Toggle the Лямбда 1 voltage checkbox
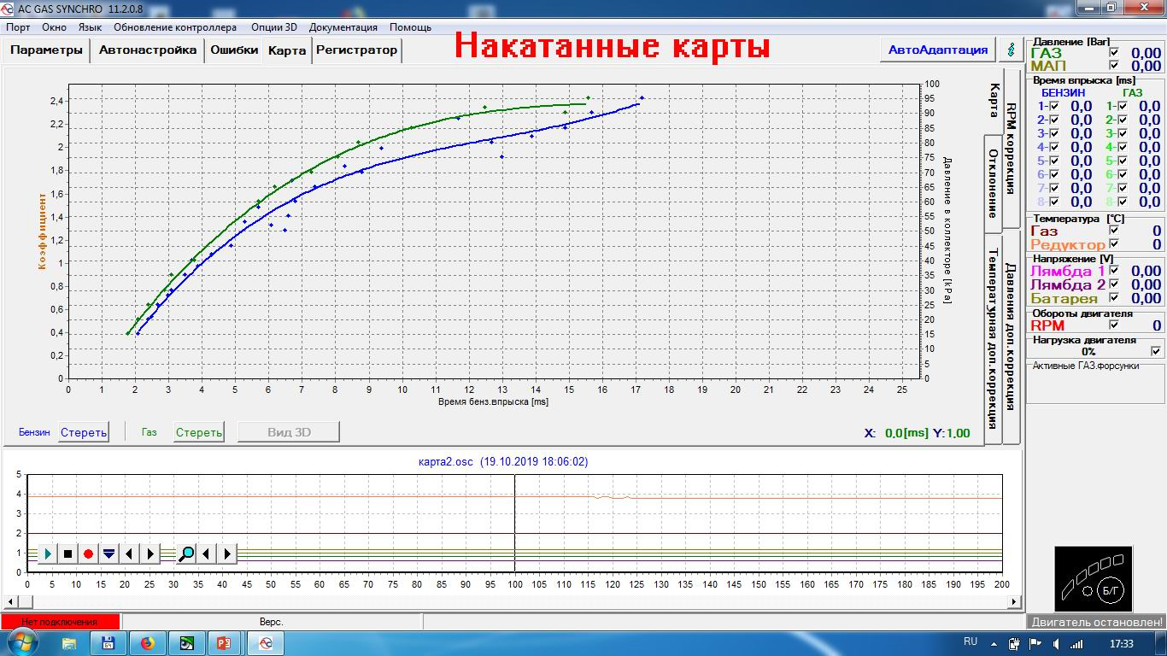The width and height of the screenshot is (1167, 656). pos(1114,271)
